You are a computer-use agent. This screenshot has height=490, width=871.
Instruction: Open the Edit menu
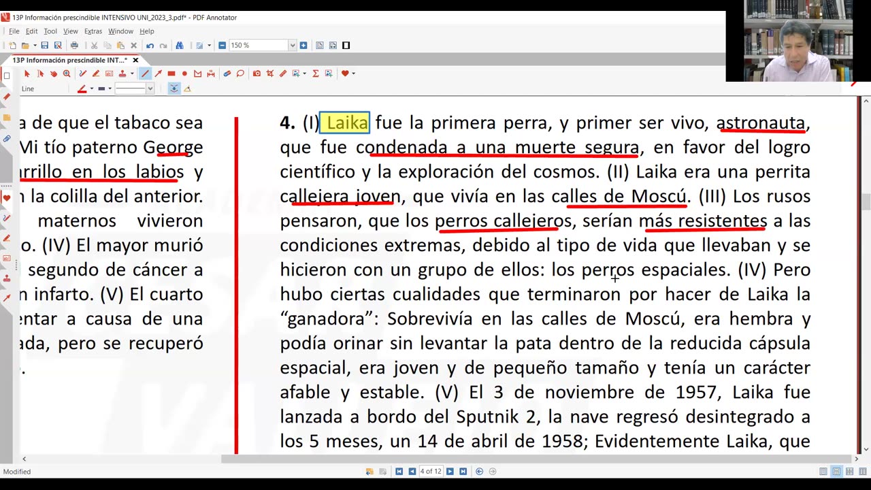(32, 31)
